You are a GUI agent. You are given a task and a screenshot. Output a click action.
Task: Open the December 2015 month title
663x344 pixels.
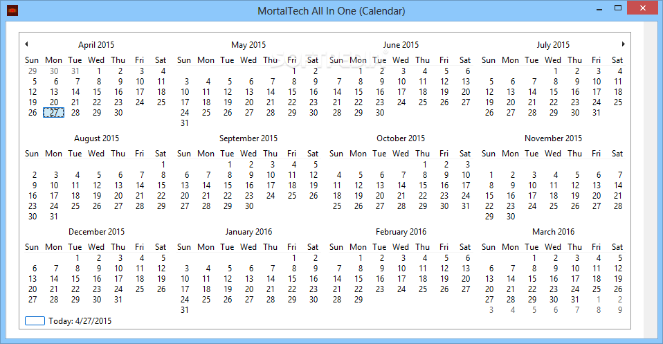[96, 232]
